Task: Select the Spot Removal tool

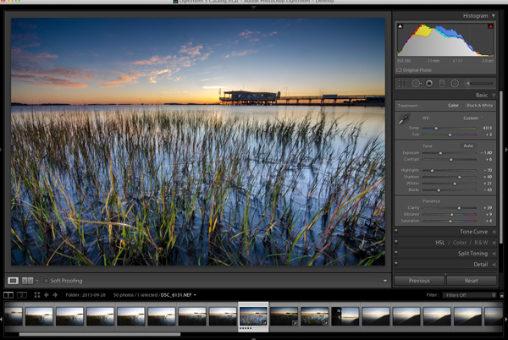Action: 416,84
